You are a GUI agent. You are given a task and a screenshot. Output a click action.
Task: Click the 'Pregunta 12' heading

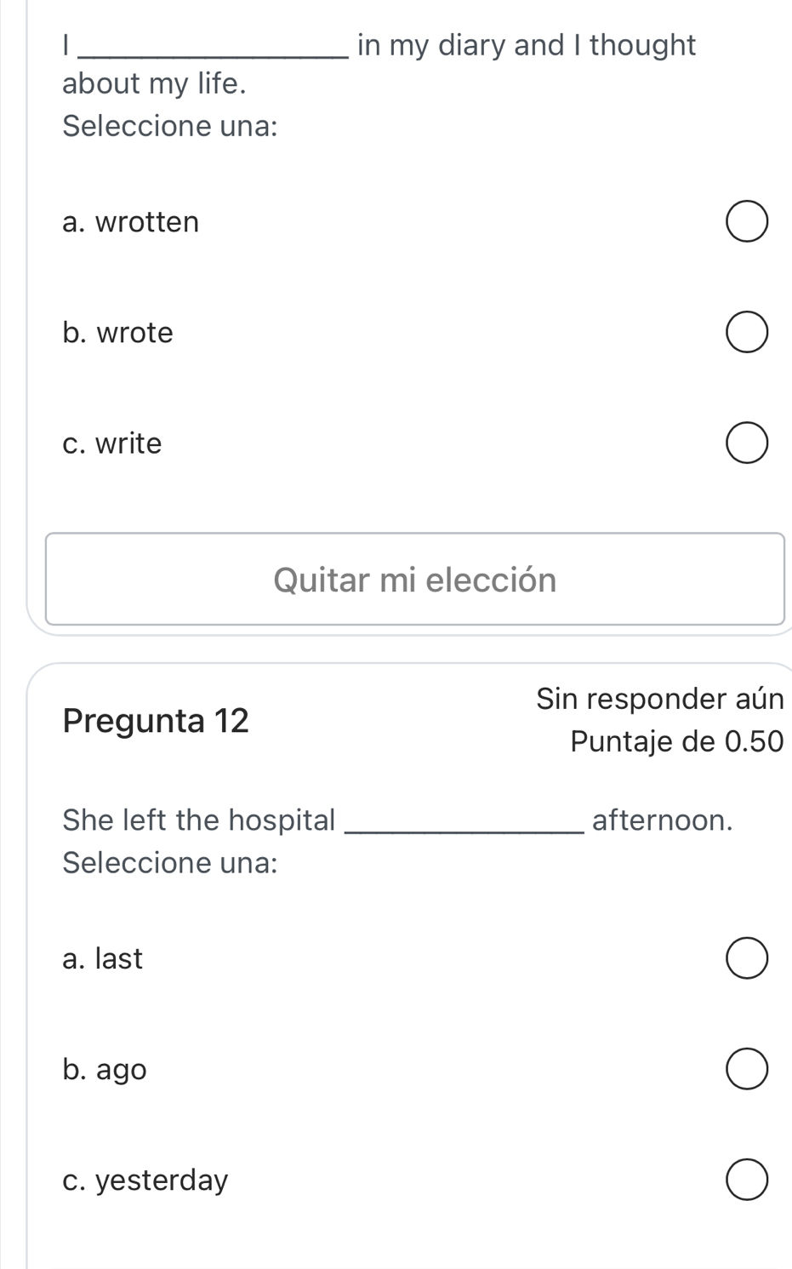[156, 721]
